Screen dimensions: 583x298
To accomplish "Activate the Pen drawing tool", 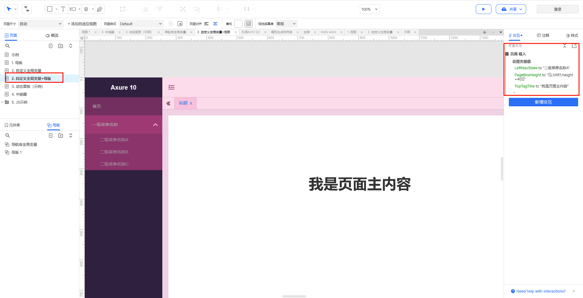I will point(100,9).
